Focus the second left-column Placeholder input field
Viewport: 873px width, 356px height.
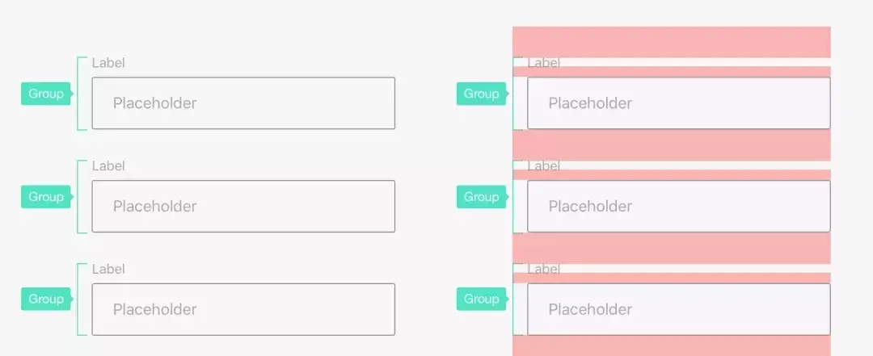point(243,207)
